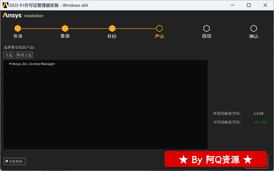The width and height of the screenshot is (274, 171).
Task: Click the 合法 step hexagon icon
Action: coord(18,28)
